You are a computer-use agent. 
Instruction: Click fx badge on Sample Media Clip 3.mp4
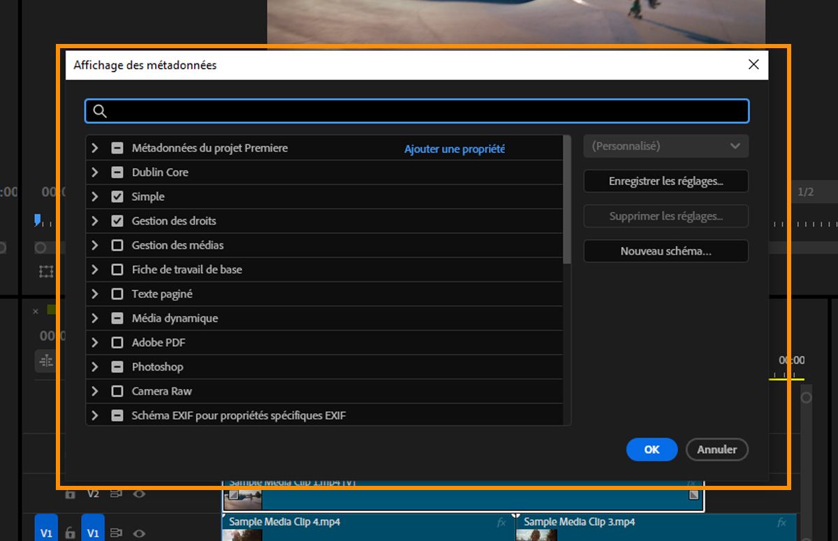pyautogui.click(x=781, y=522)
